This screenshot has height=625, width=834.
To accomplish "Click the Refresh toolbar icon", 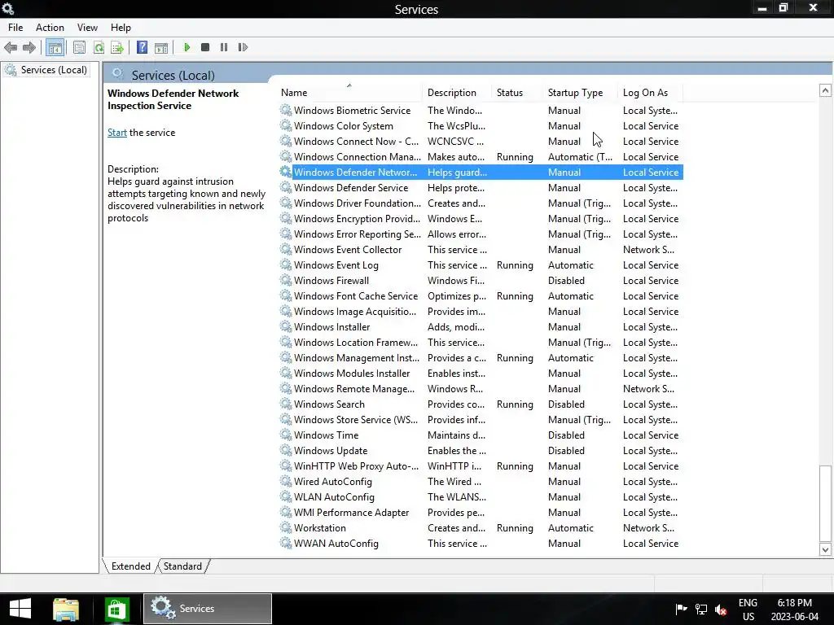I will [x=99, y=47].
